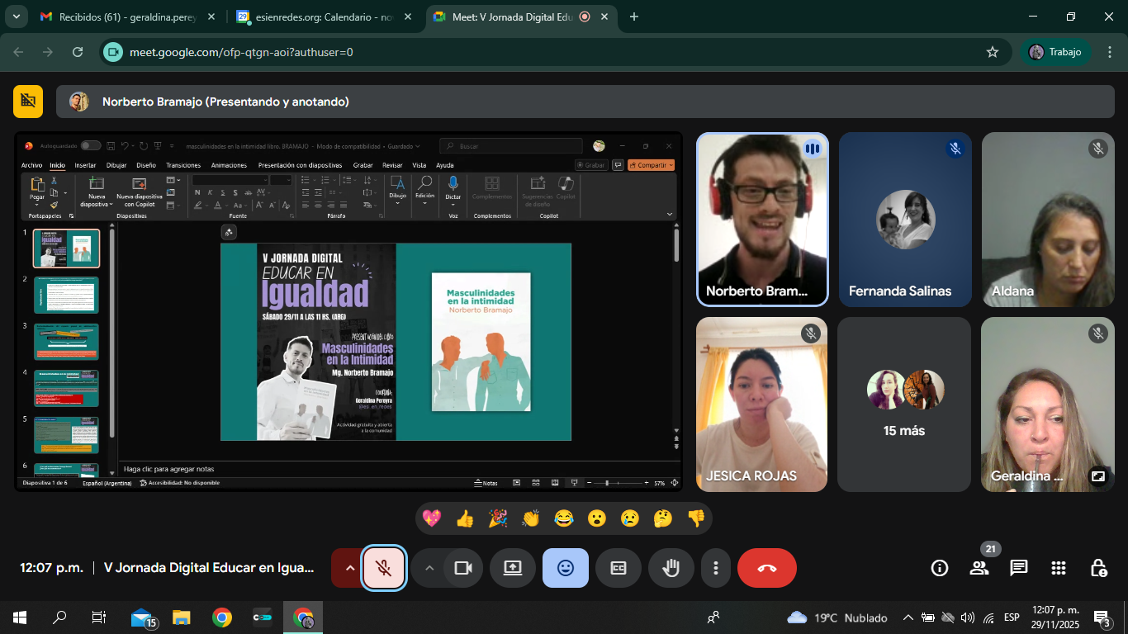Viewport: 1128px width, 634px height.
Task: Open host controls lock icon
Action: coord(1098,568)
